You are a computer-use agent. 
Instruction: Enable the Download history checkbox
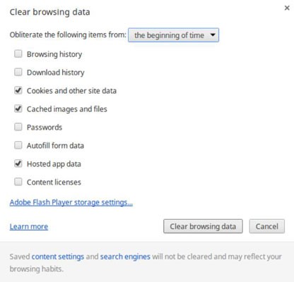(x=18, y=72)
